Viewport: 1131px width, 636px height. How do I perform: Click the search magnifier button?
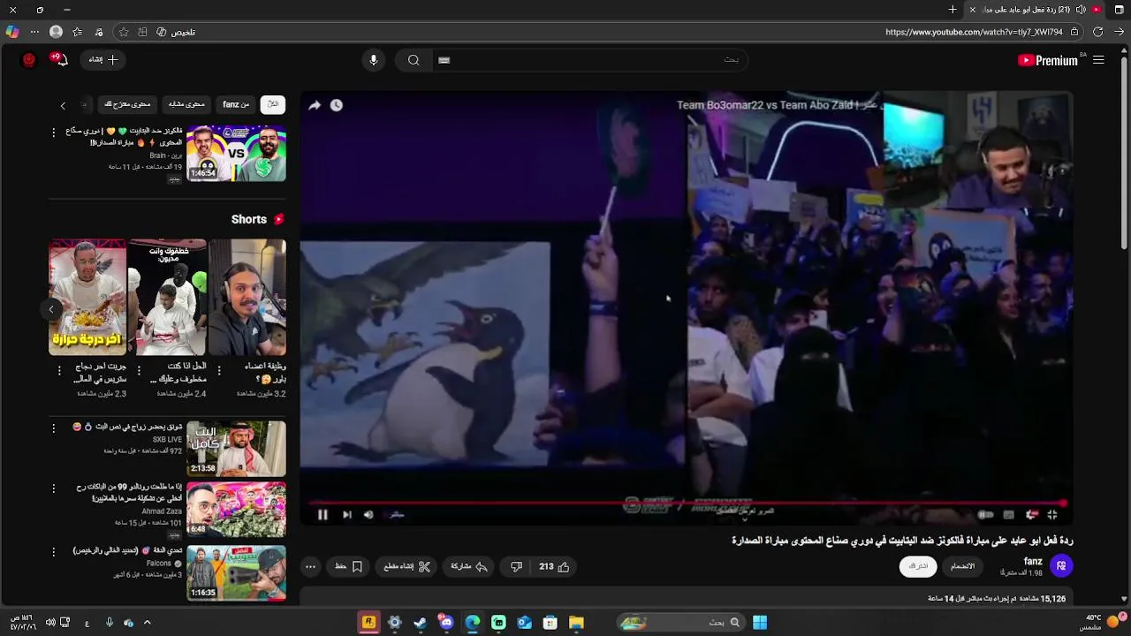[x=414, y=60]
